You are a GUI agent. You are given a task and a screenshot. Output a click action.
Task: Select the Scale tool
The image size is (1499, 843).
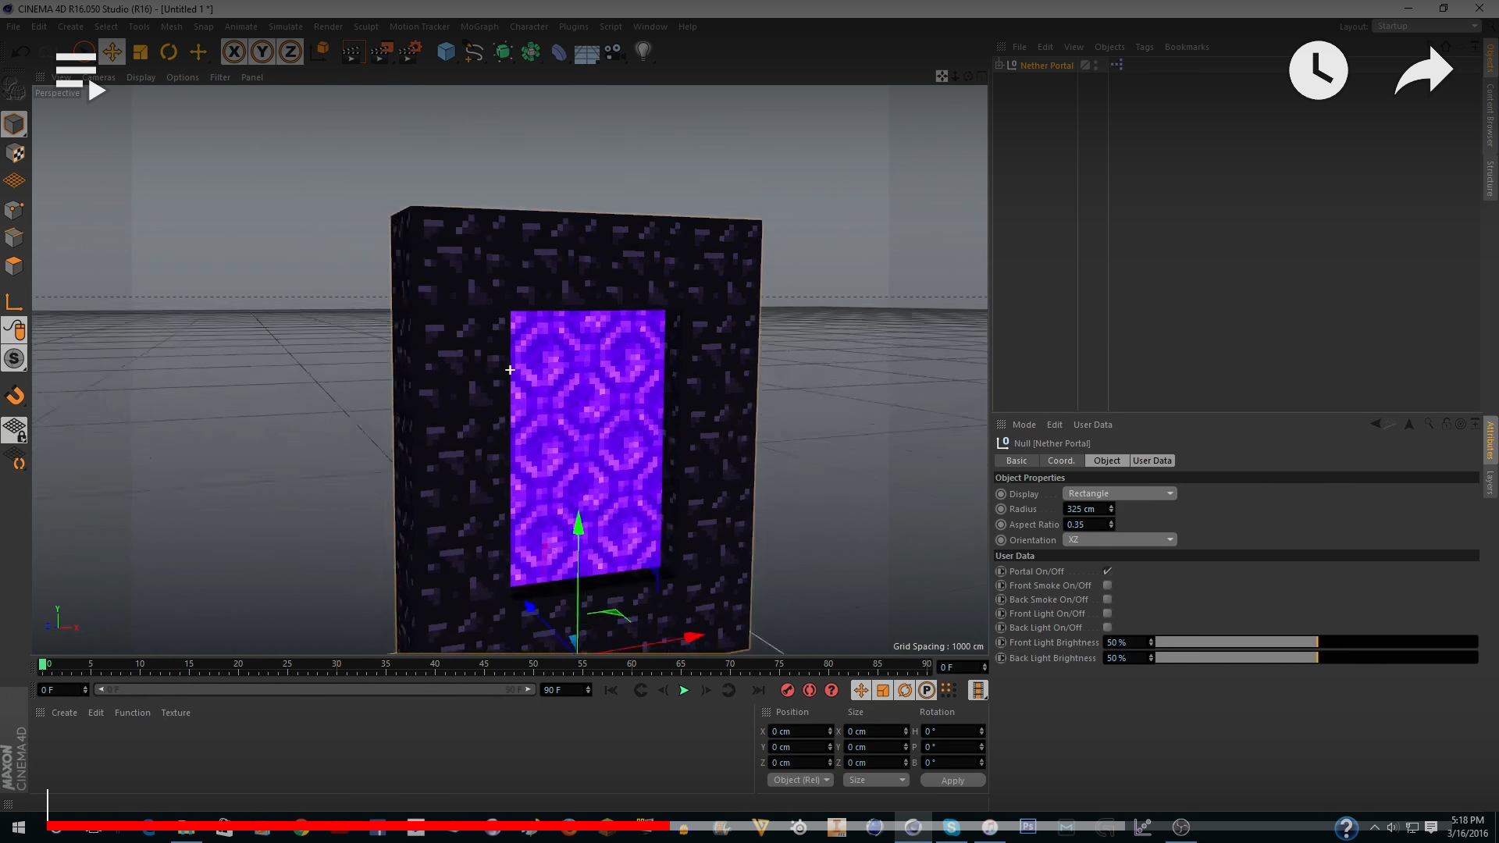pyautogui.click(x=141, y=52)
